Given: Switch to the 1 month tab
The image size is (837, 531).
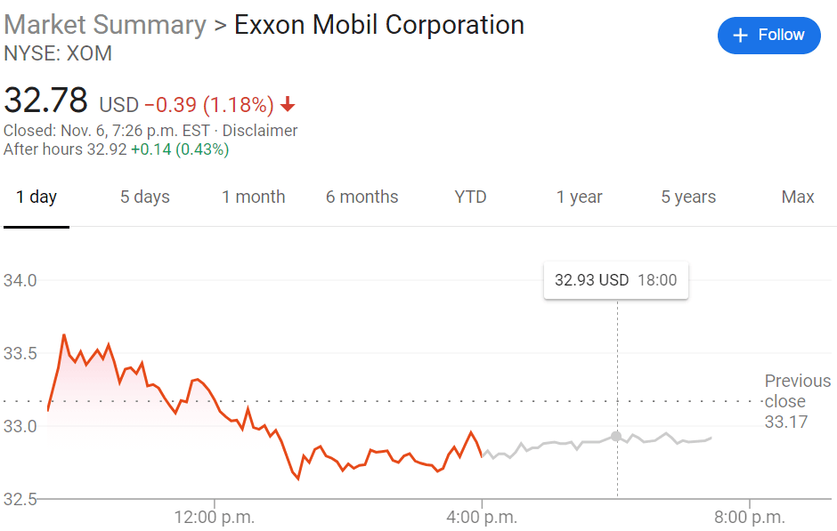Looking at the screenshot, I should [x=254, y=197].
